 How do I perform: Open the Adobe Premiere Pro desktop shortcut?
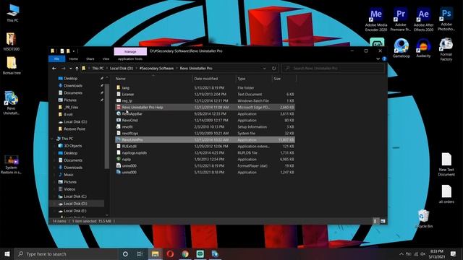(x=400, y=19)
